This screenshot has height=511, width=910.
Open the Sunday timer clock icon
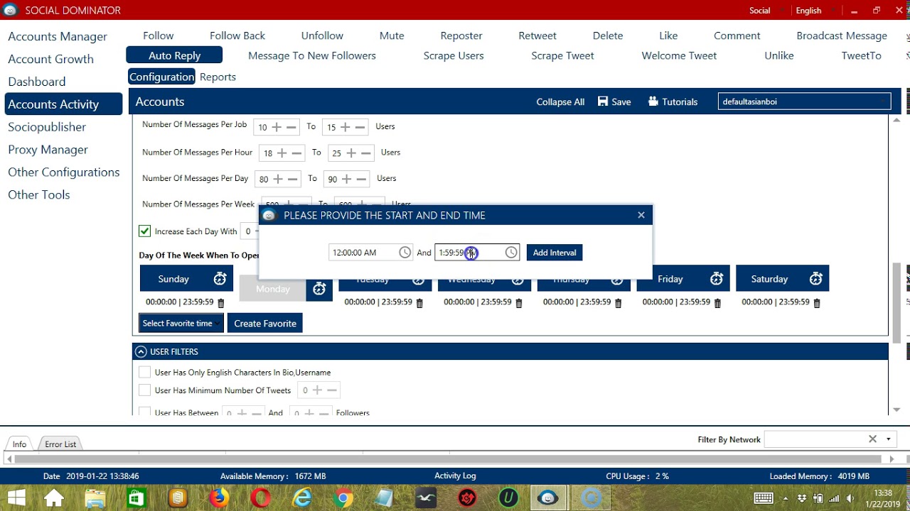click(x=220, y=279)
